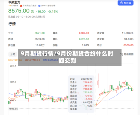Click the tooltip 成交量 8.82万手 value
Screen dimensions: 140x115
(88, 102)
